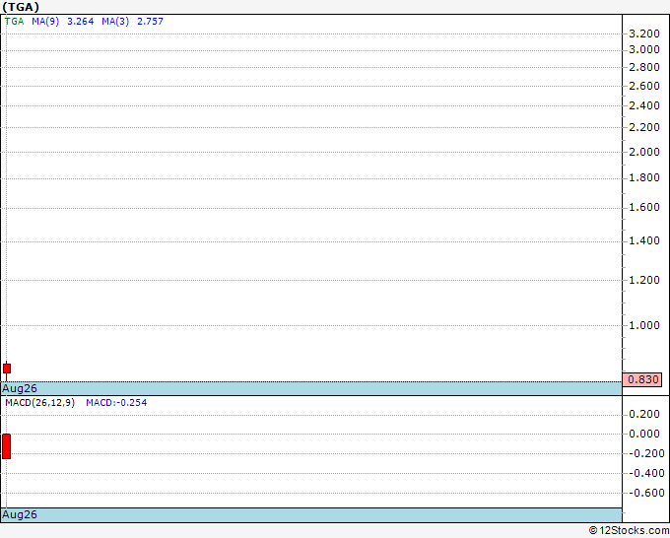Open the 12Stocks.com copyright link
The image size is (670, 538).
tap(629, 531)
